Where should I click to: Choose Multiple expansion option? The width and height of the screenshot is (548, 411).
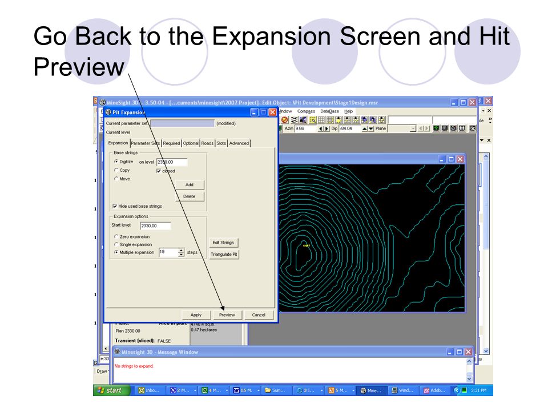point(116,252)
